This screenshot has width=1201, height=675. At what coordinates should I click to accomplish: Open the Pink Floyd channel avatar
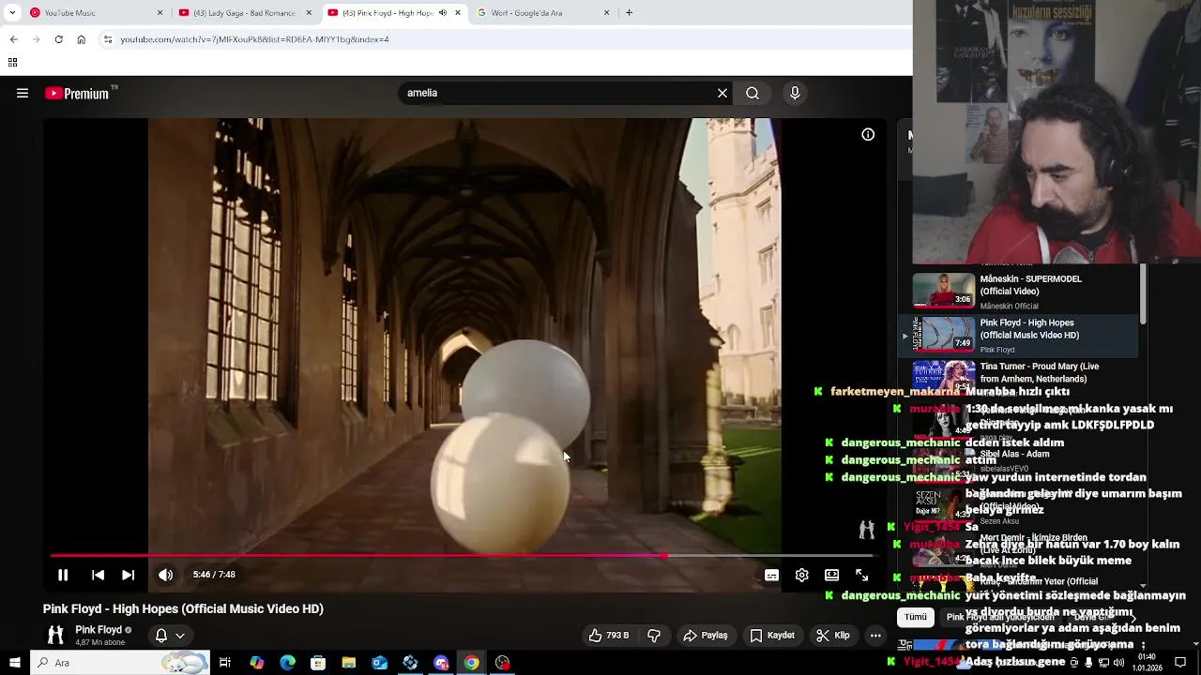[x=55, y=636]
